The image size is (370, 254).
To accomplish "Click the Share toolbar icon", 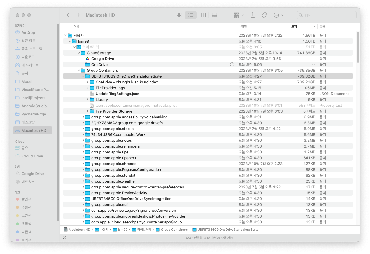I will 253,15.
